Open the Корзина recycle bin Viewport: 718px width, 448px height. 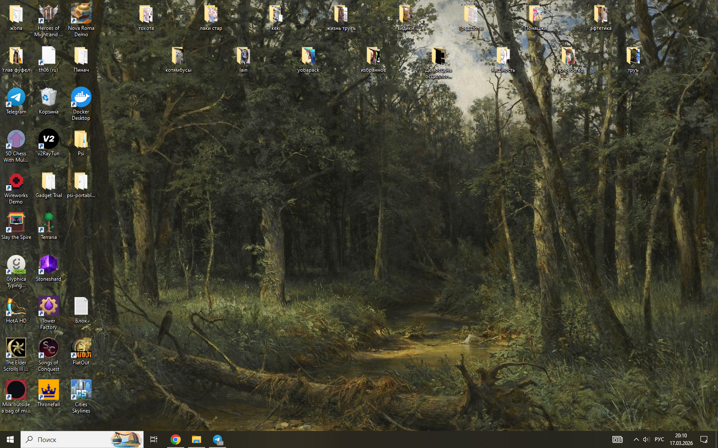[49, 101]
